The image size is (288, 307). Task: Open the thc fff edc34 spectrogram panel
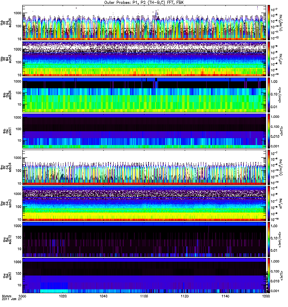click(144, 167)
